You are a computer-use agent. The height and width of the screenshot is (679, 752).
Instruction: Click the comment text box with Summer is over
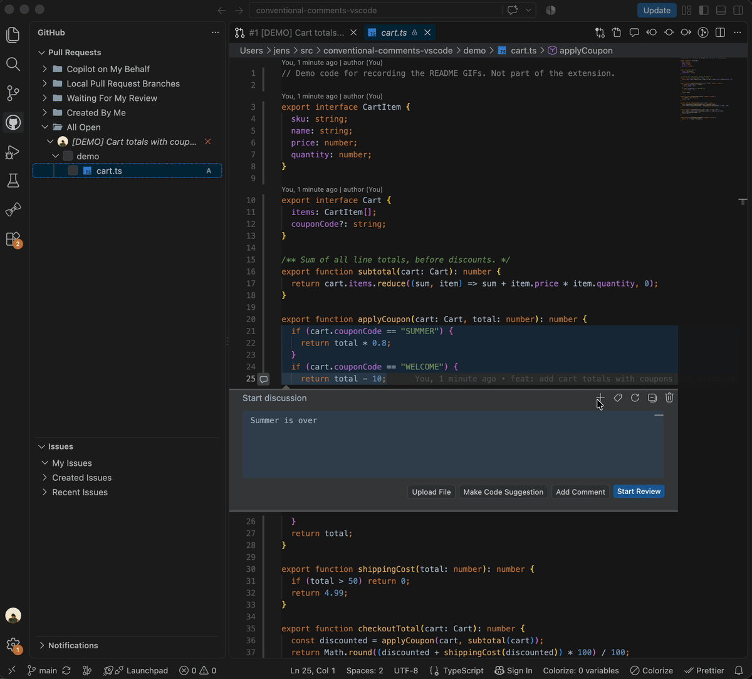452,445
